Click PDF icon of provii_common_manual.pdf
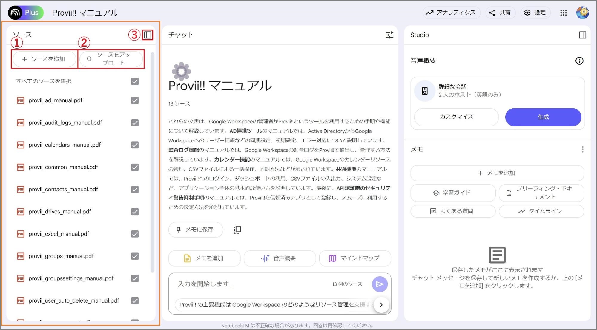This screenshot has height=330, width=597. [21, 167]
